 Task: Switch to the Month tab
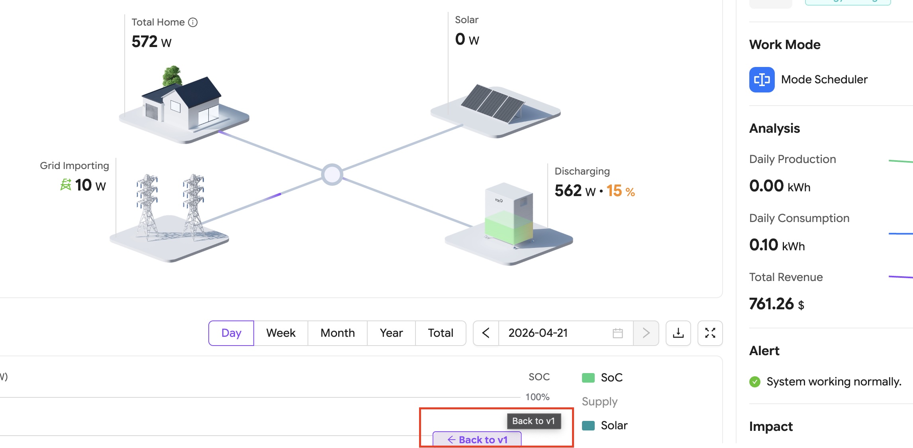tap(337, 333)
